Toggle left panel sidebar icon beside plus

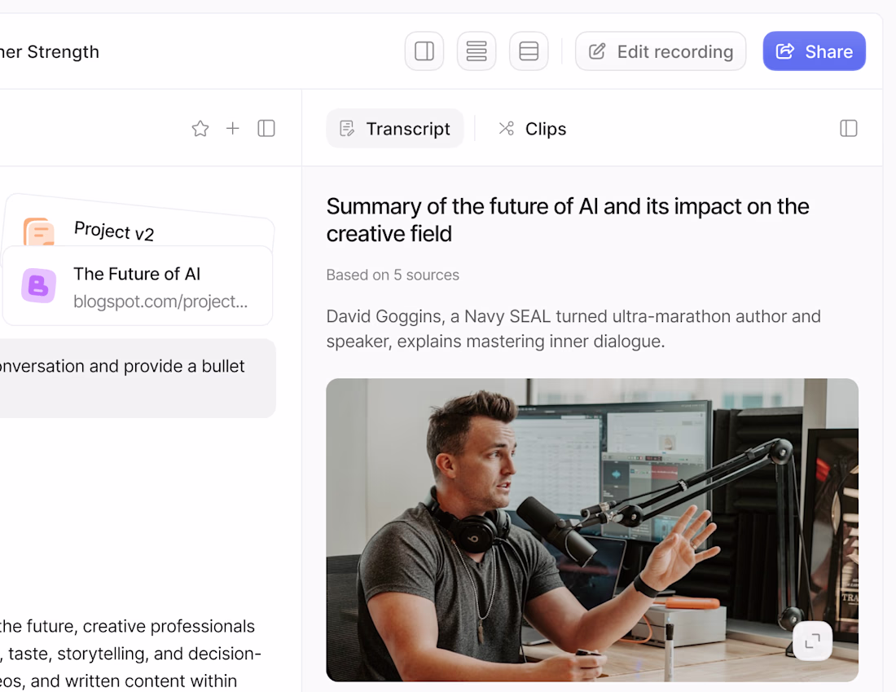coord(266,128)
